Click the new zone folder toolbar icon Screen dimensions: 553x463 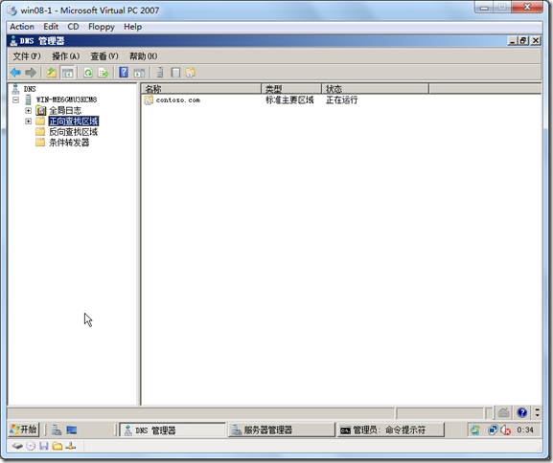pos(191,73)
